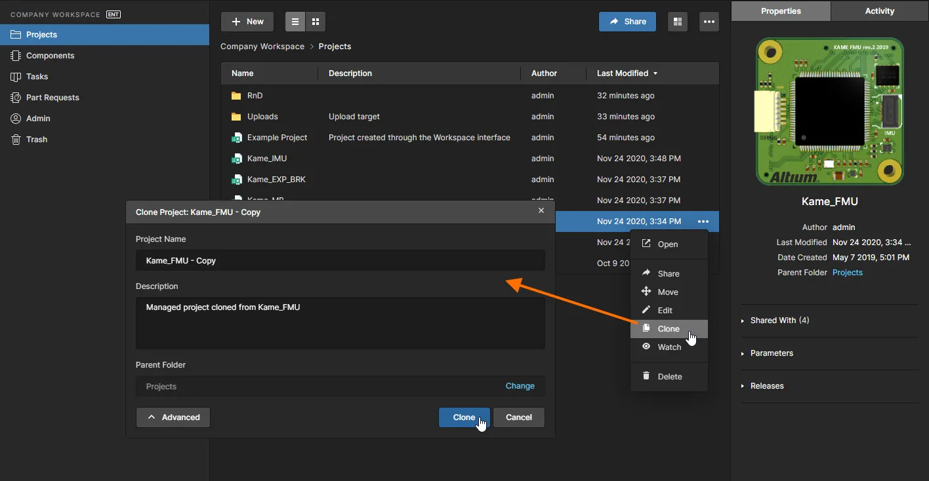Image resolution: width=929 pixels, height=481 pixels.
Task: Open Part Requests in the sidebar
Action: tap(104, 98)
